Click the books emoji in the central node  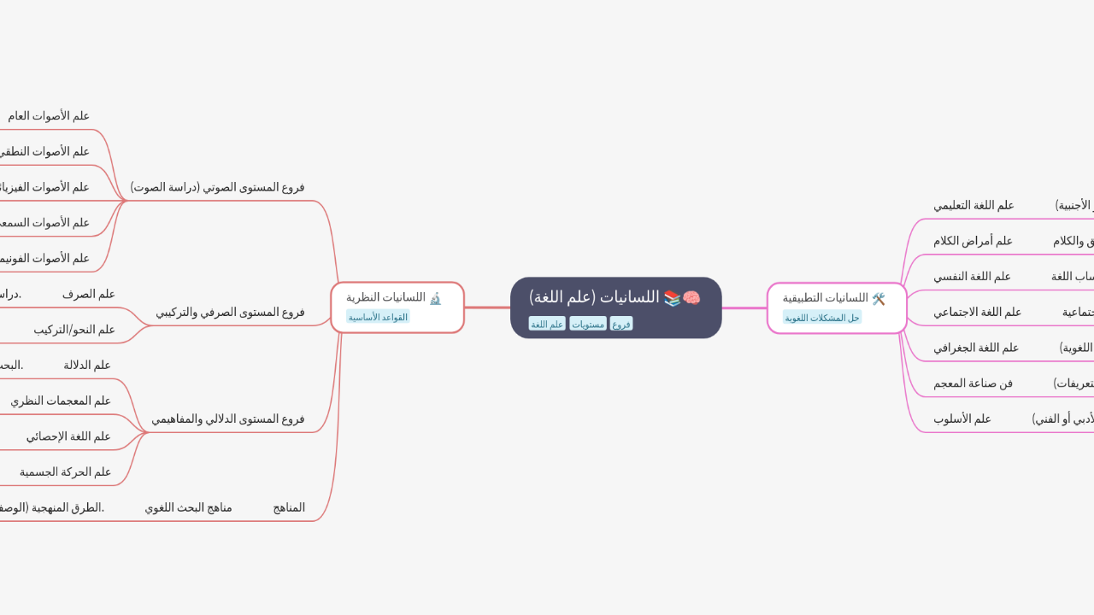(673, 298)
